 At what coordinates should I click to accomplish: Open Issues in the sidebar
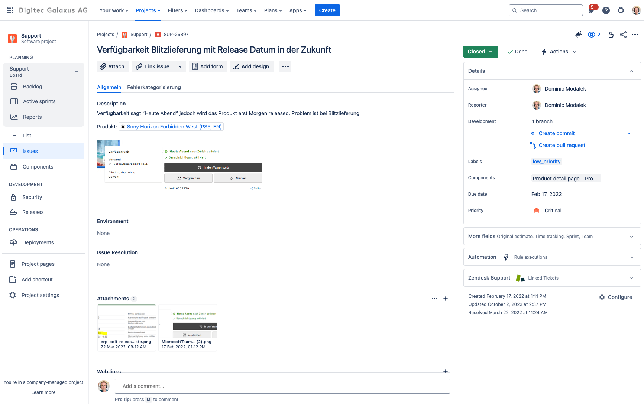[x=43, y=151]
